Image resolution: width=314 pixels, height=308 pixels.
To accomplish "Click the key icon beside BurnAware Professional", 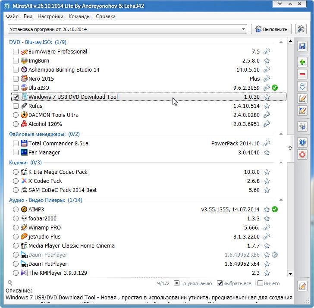I will pyautogui.click(x=267, y=51).
